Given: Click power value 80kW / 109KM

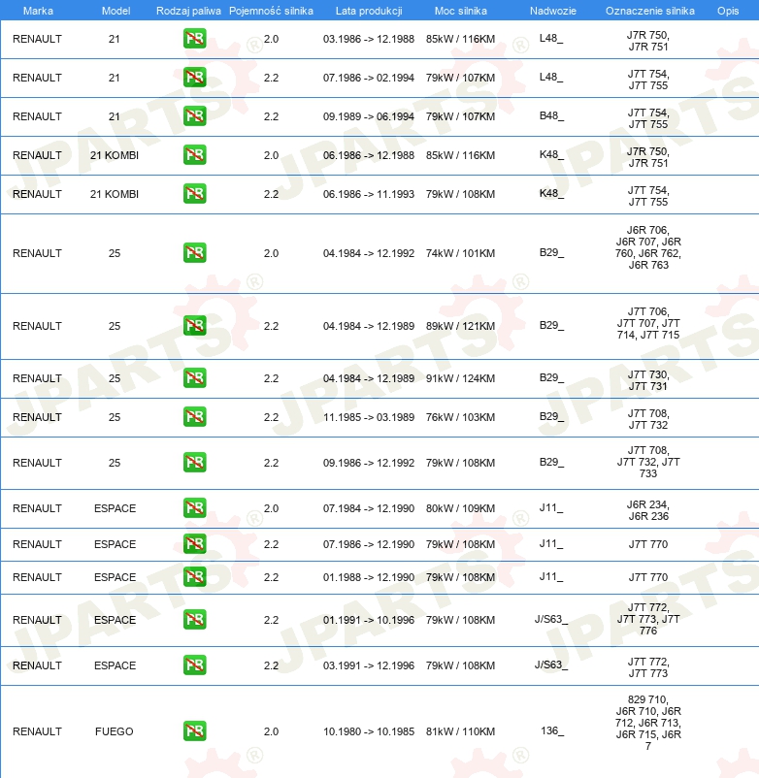Looking at the screenshot, I should click(460, 508).
